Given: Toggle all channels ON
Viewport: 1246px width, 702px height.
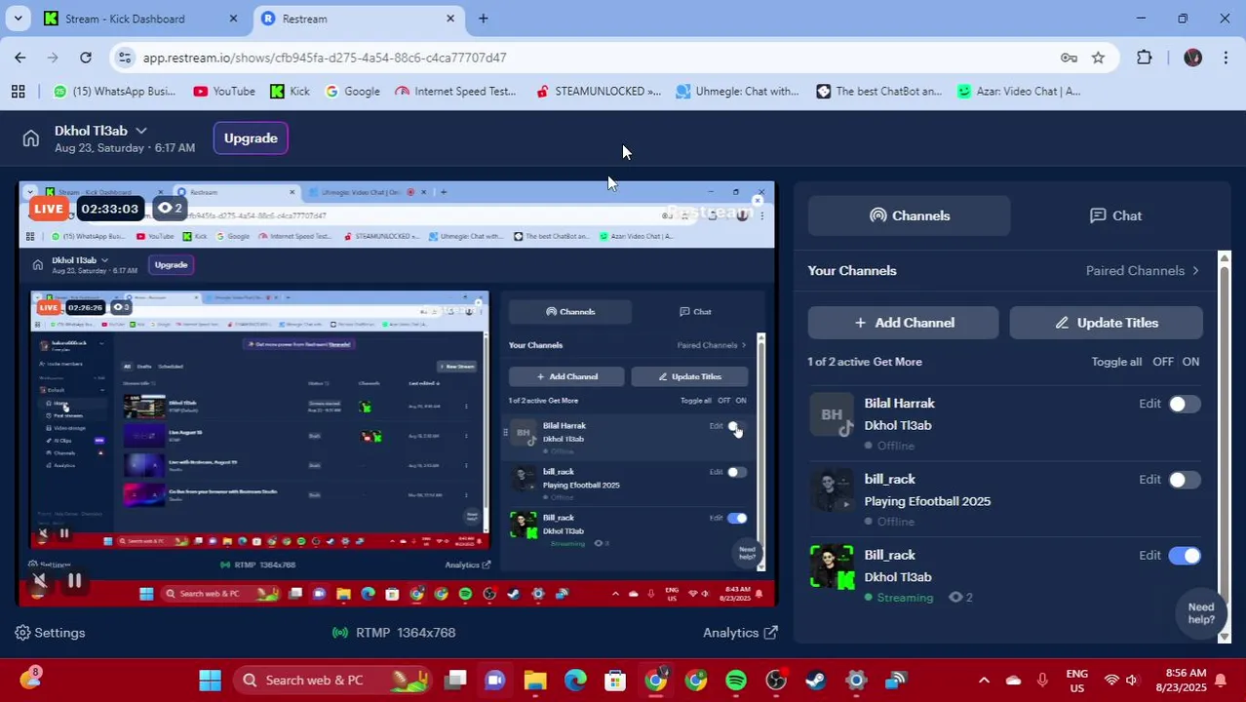Looking at the screenshot, I should point(1190,362).
